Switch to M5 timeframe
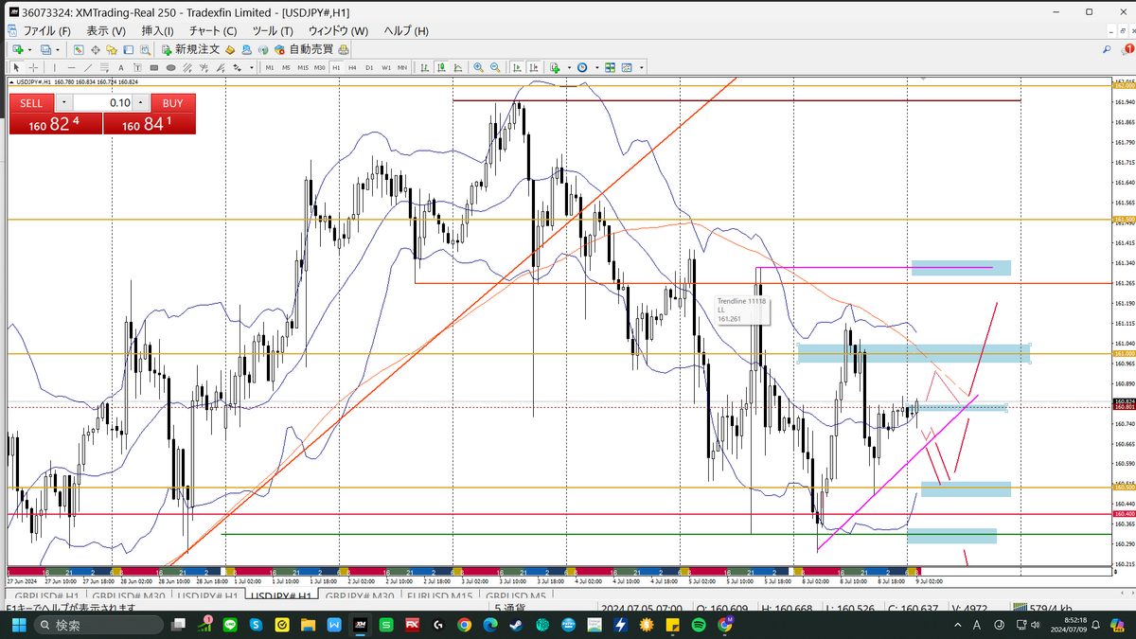Screen dimensions: 1136x639 pyautogui.click(x=286, y=67)
